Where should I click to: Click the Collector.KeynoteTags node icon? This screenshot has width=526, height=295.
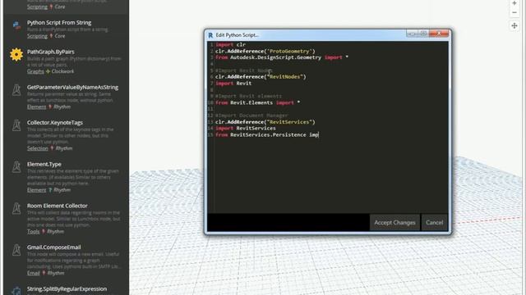point(16,125)
